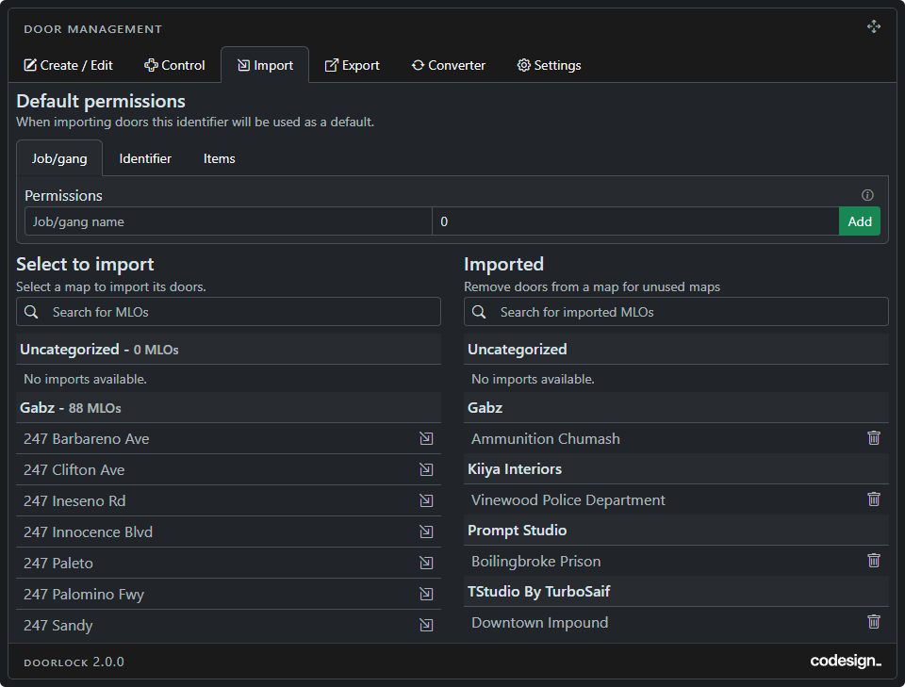905x687 pixels.
Task: Import doors for 247 Clifton Ave
Action: pos(426,470)
